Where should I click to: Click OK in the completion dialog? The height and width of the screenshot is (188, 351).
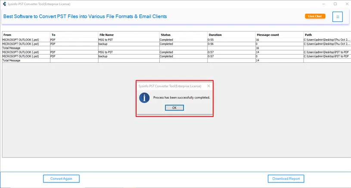point(174,108)
